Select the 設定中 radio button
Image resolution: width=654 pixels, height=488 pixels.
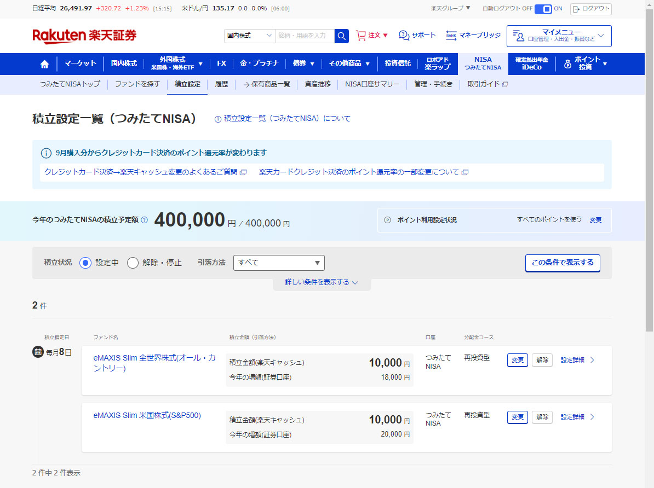click(85, 263)
